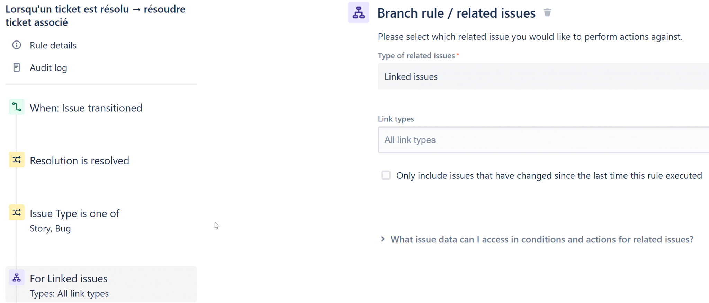The width and height of the screenshot is (709, 303).
Task: Select the When: Issue transitioned step
Action: tap(86, 108)
